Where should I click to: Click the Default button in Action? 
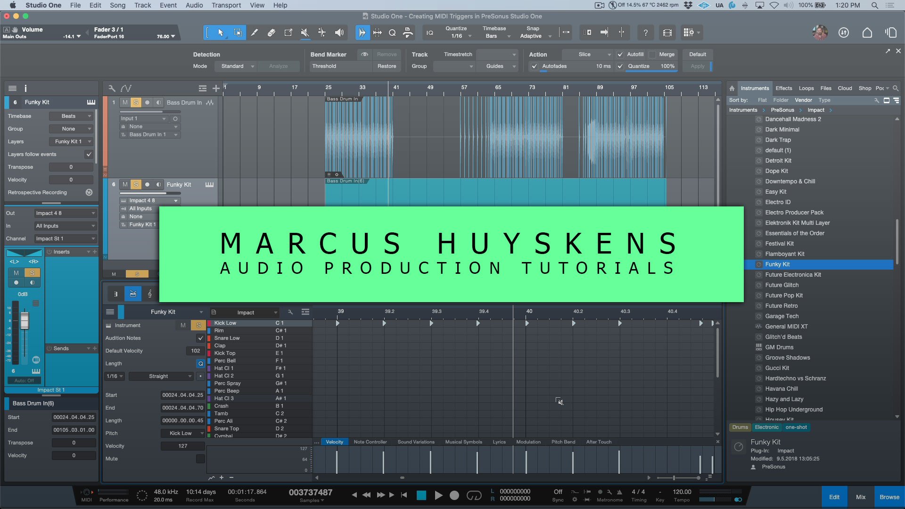(698, 55)
